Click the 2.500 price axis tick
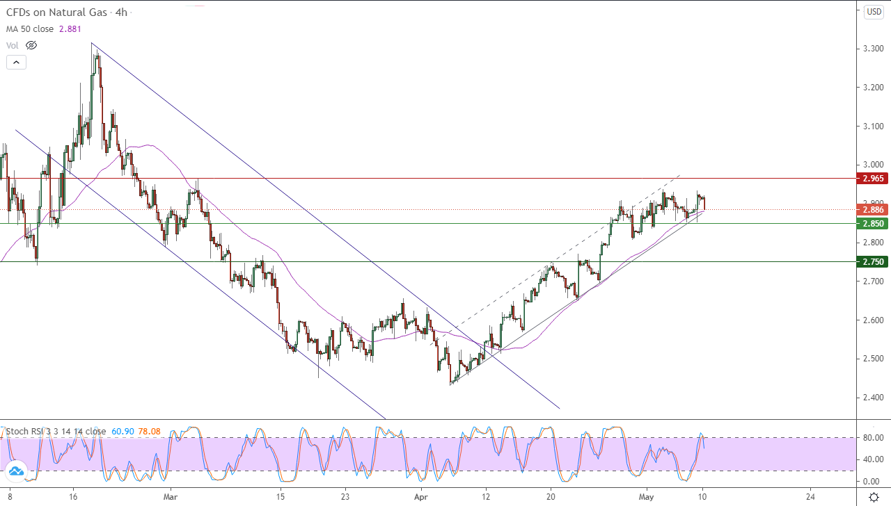The height and width of the screenshot is (506, 891). point(874,359)
